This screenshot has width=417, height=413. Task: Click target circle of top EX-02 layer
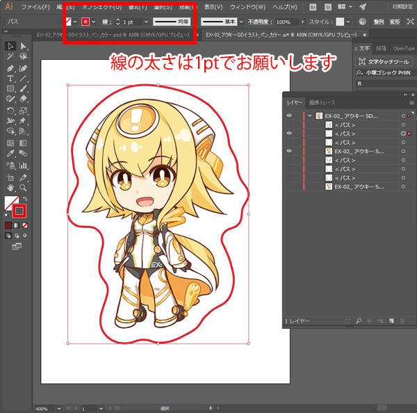[403, 115]
